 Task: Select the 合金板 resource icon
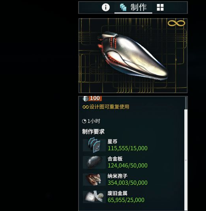[x=94, y=162]
